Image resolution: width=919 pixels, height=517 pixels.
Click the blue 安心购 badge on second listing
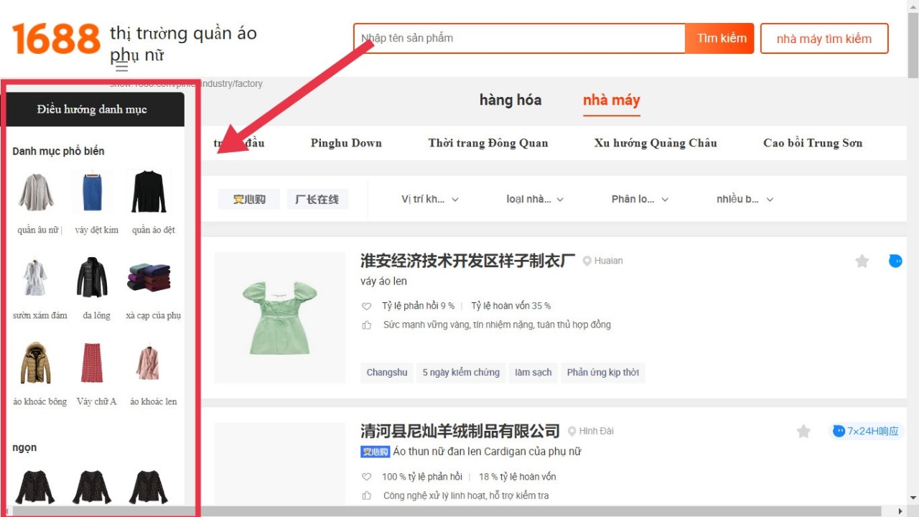point(375,452)
